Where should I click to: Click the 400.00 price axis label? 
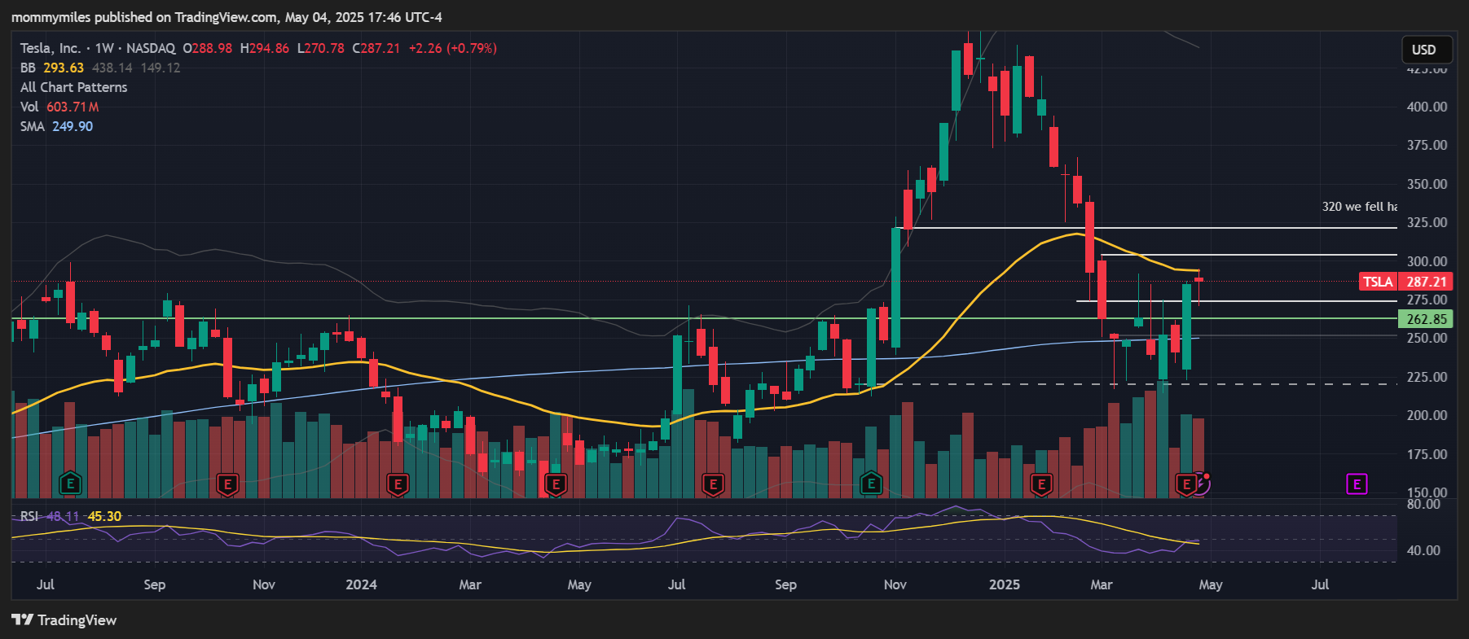tap(1427, 107)
